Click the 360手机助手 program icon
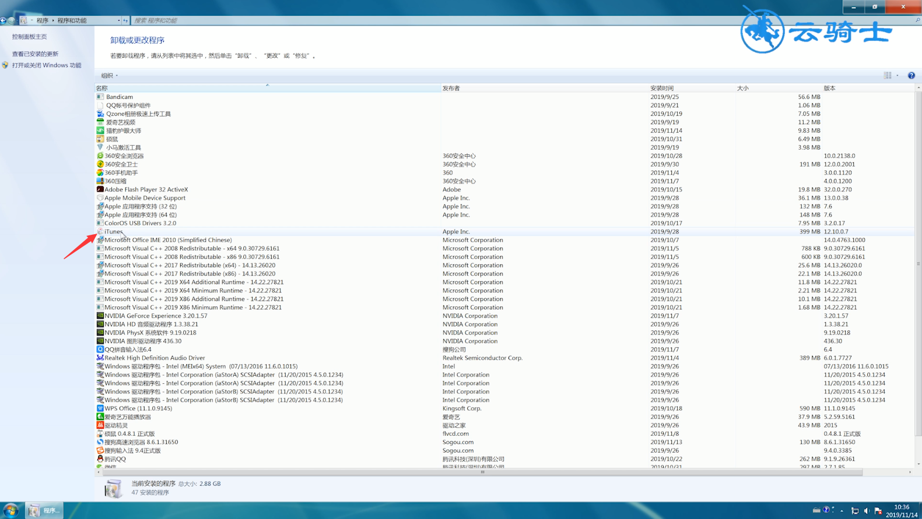The height and width of the screenshot is (519, 922). pyautogui.click(x=100, y=172)
